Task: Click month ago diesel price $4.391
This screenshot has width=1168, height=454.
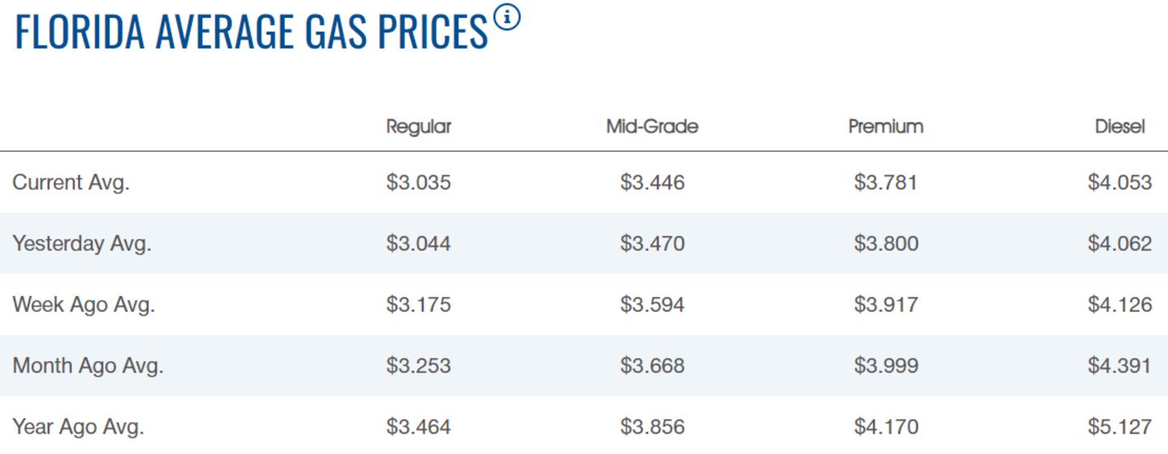Action: click(1119, 366)
